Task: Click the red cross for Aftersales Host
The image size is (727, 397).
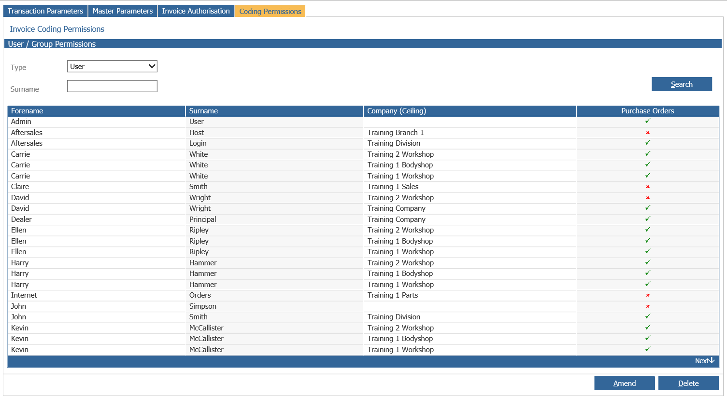Action: click(647, 133)
